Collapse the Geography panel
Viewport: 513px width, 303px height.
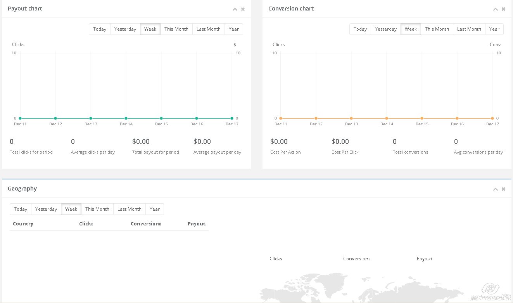(x=495, y=189)
